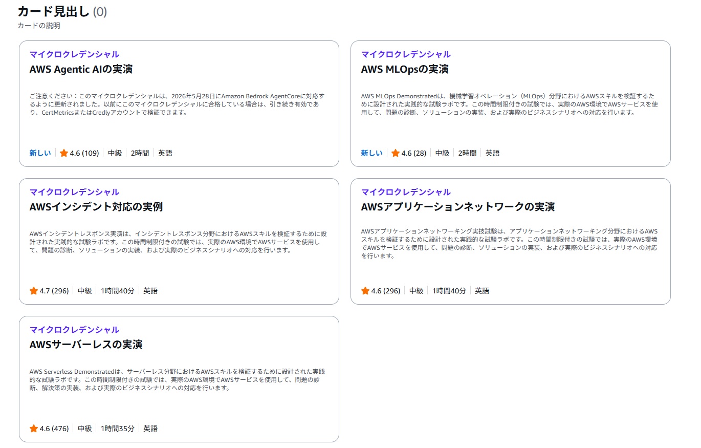Screen dimensions: 701x448
Task: Click the 4.6 (476) rating text
Action: coord(54,429)
